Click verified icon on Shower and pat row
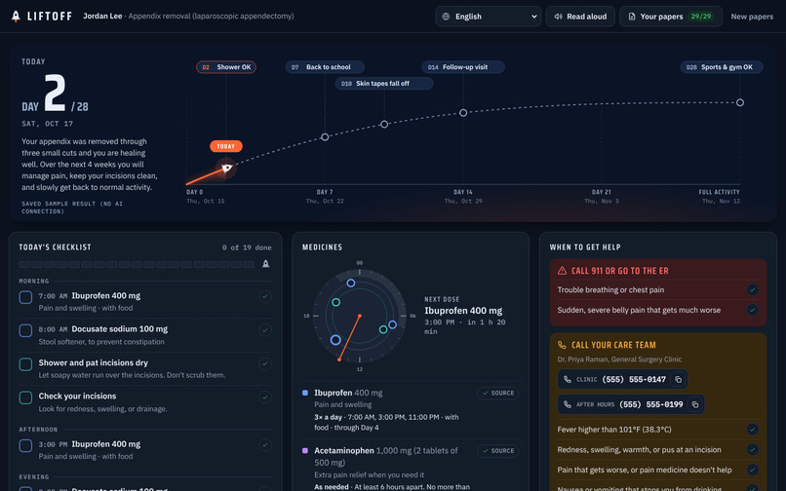 tap(265, 363)
